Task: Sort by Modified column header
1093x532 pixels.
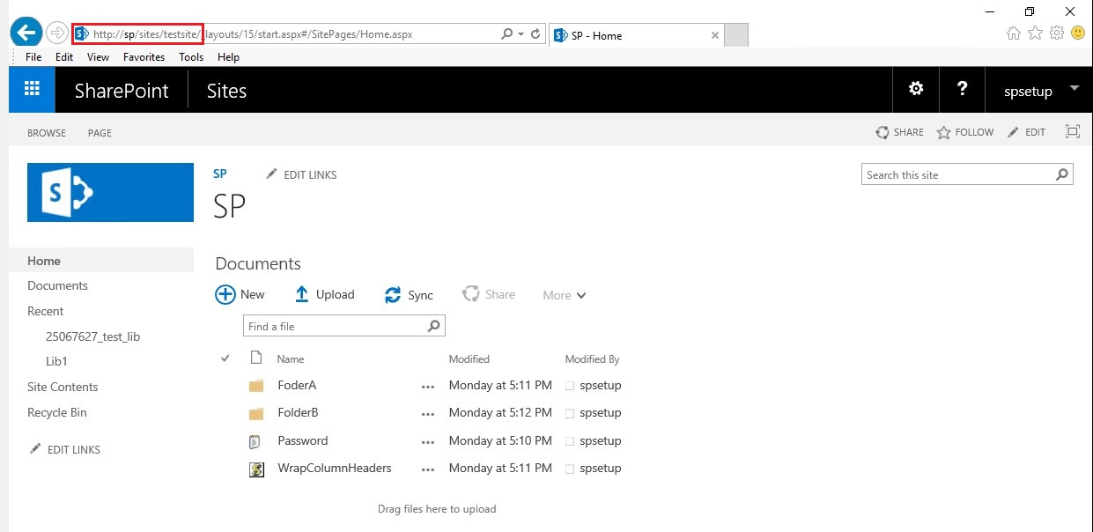Action: 469,358
